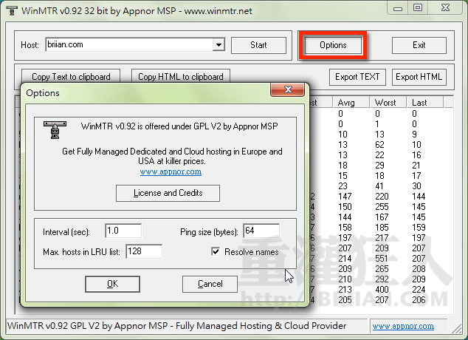Open the License and Credits button
The image size is (468, 340).
pos(168,193)
